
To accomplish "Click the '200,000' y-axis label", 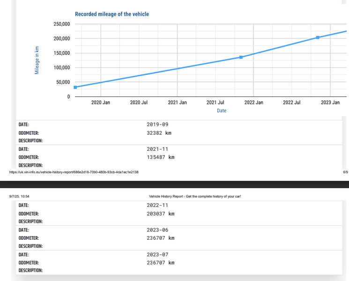I will pos(62,38).
